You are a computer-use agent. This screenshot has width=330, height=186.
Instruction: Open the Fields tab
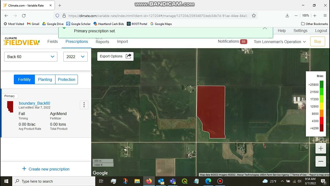[53, 41]
